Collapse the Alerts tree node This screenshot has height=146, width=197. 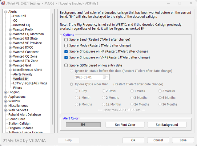tap(6, 12)
